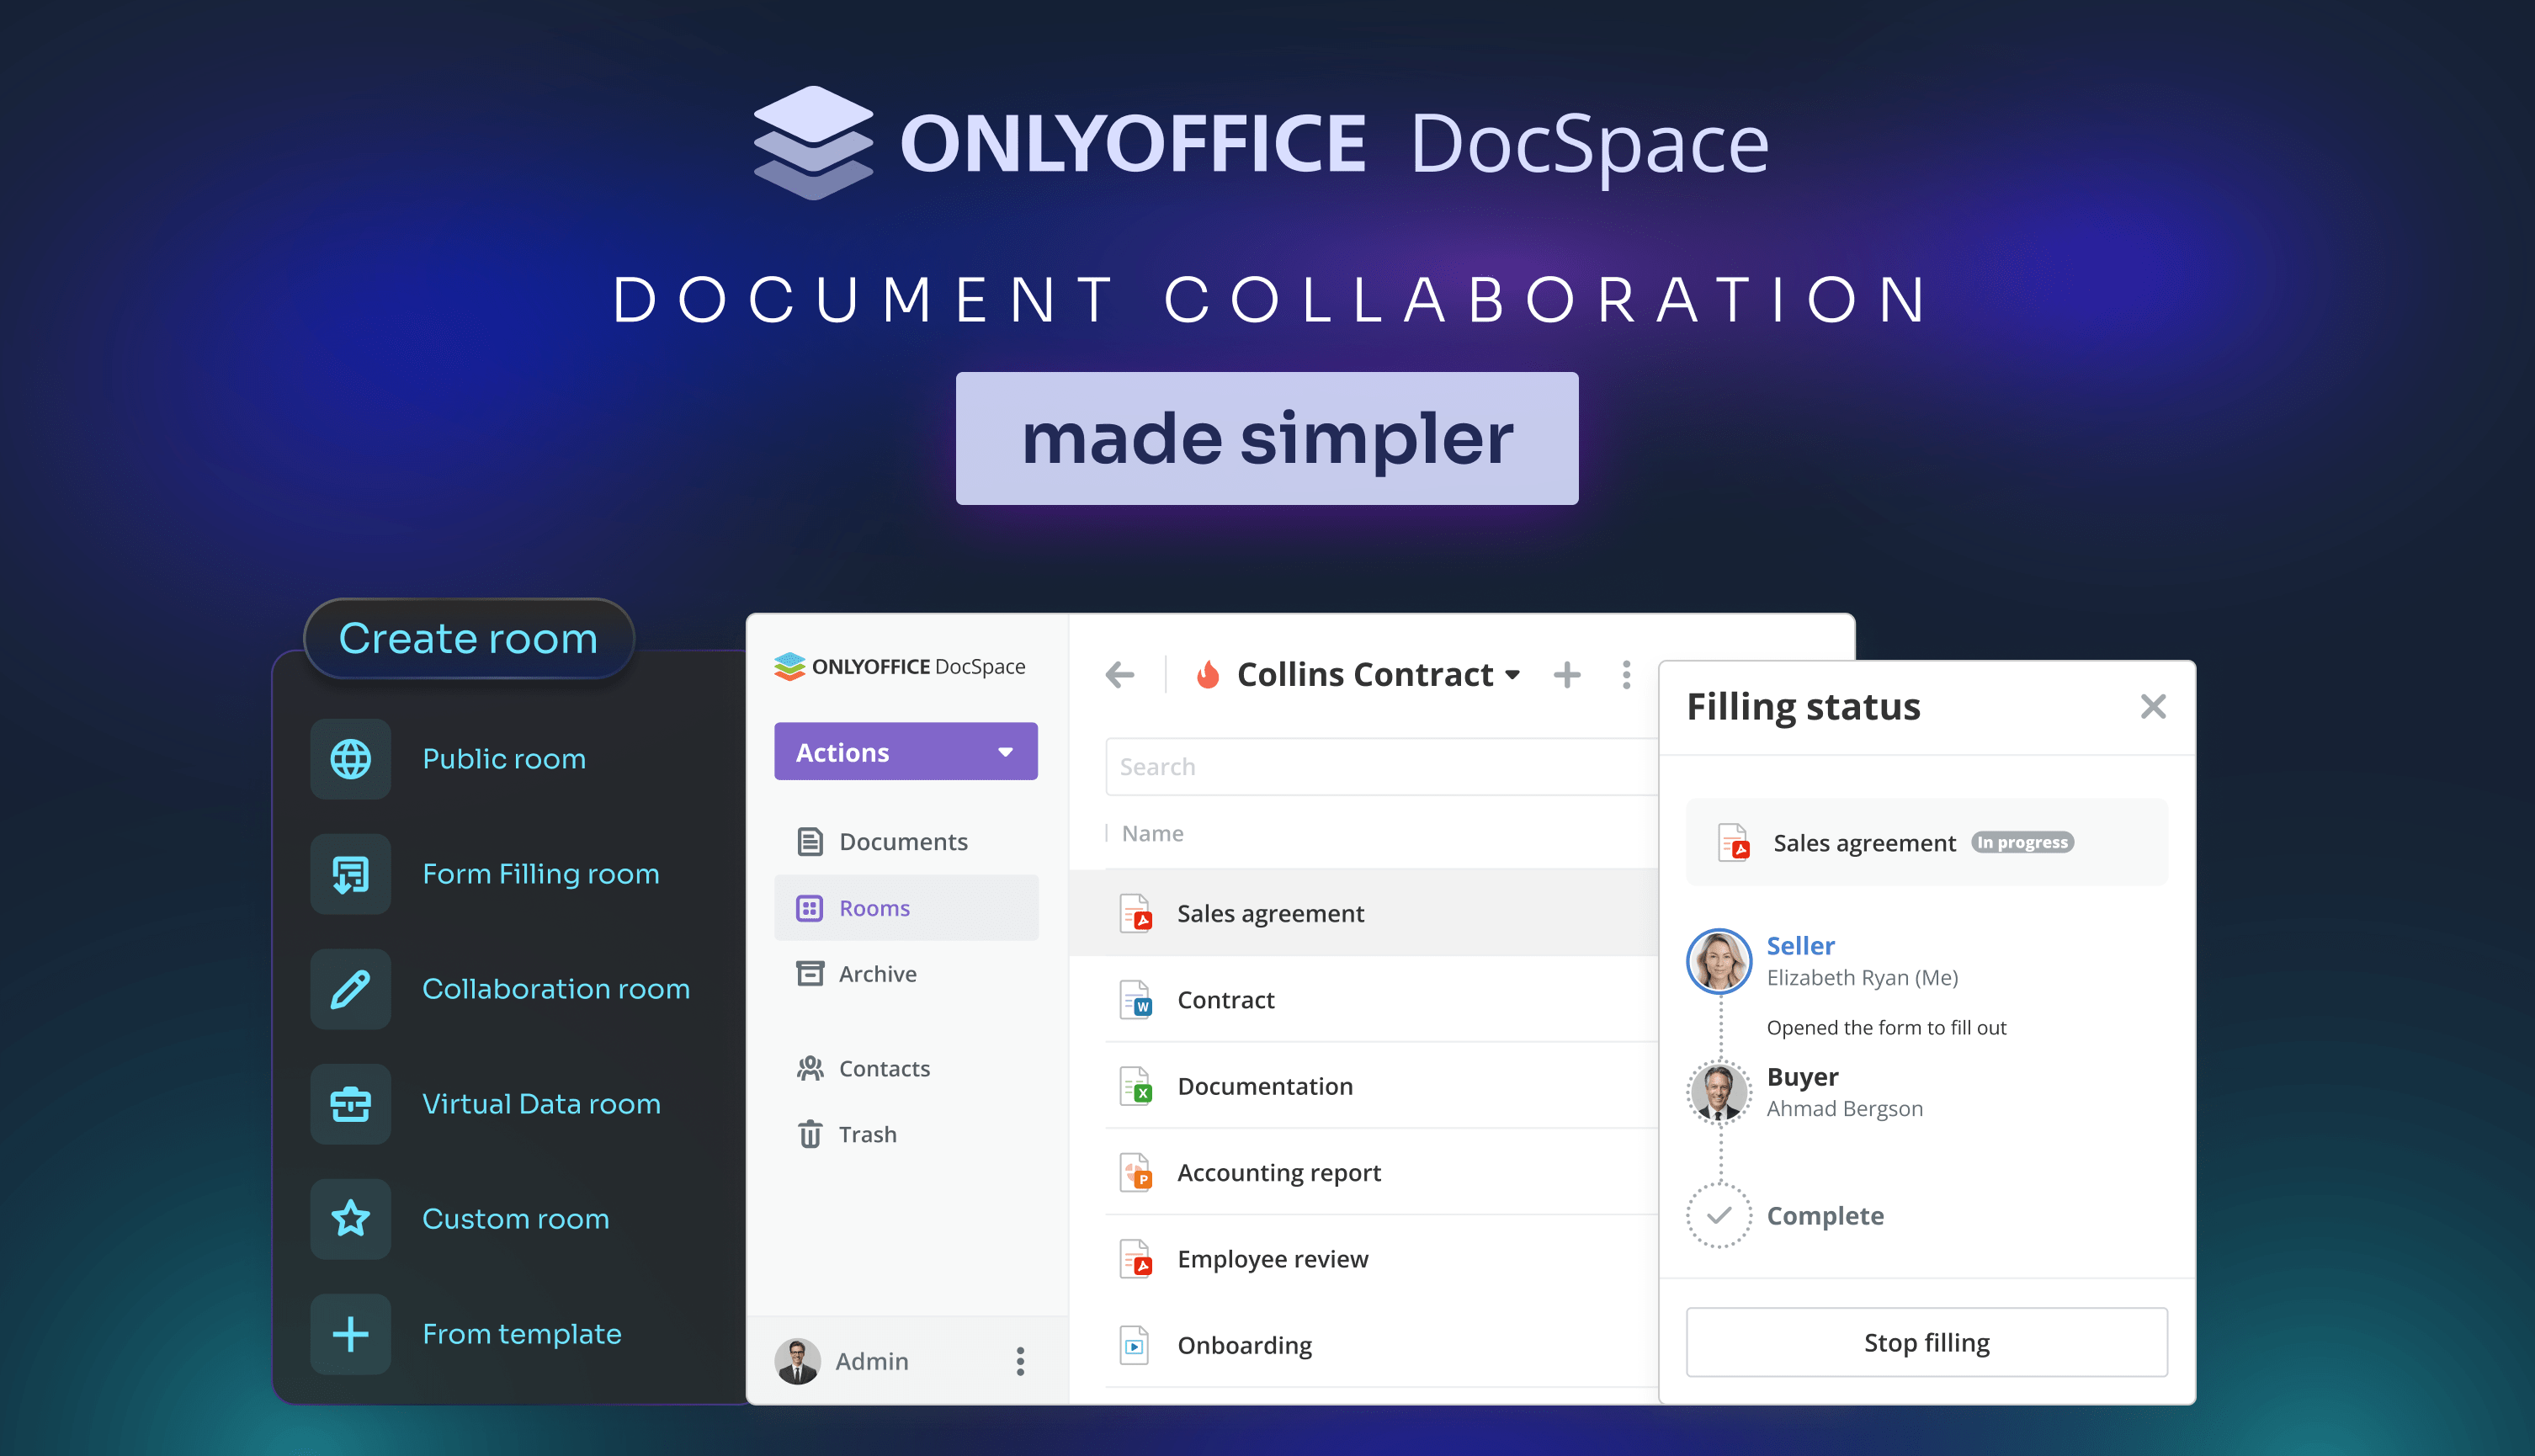Click inside the Search field
Image resolution: width=2535 pixels, height=1456 pixels.
coord(1300,766)
